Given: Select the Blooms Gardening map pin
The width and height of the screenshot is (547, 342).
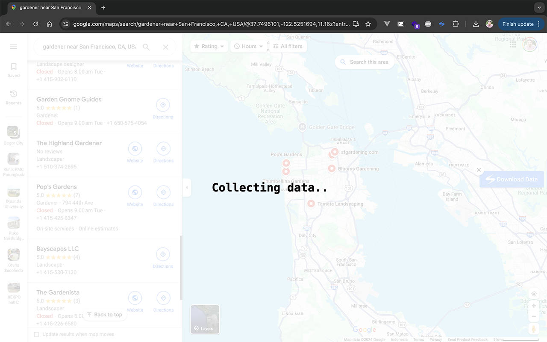Looking at the screenshot, I should tap(331, 168).
